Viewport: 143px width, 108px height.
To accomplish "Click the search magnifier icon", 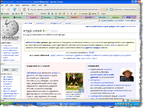I will [138, 9].
